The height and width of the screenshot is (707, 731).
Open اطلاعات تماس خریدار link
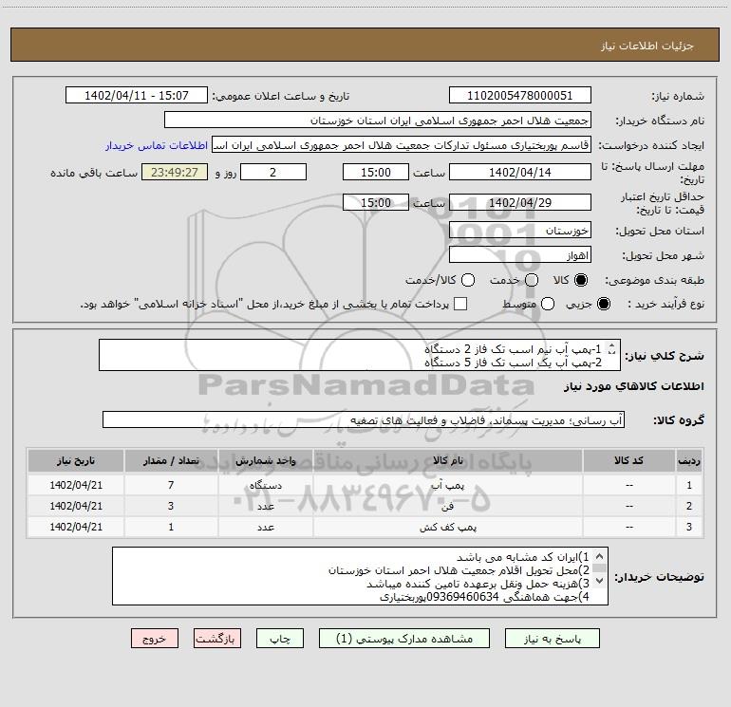(x=157, y=145)
